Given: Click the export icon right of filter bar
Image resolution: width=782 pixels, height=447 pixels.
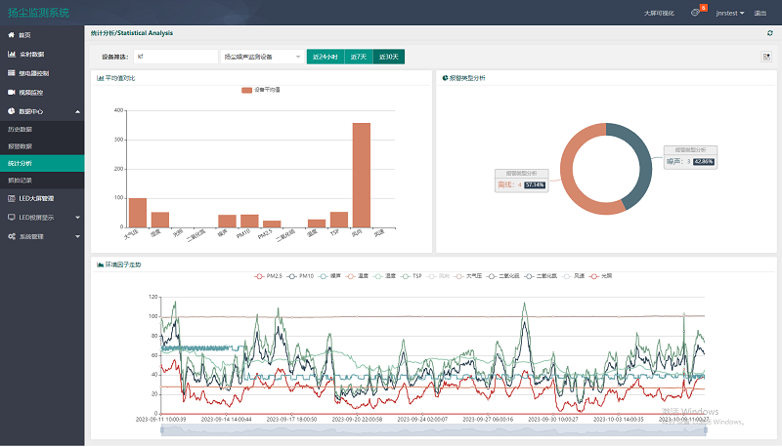Looking at the screenshot, I should pos(766,57).
